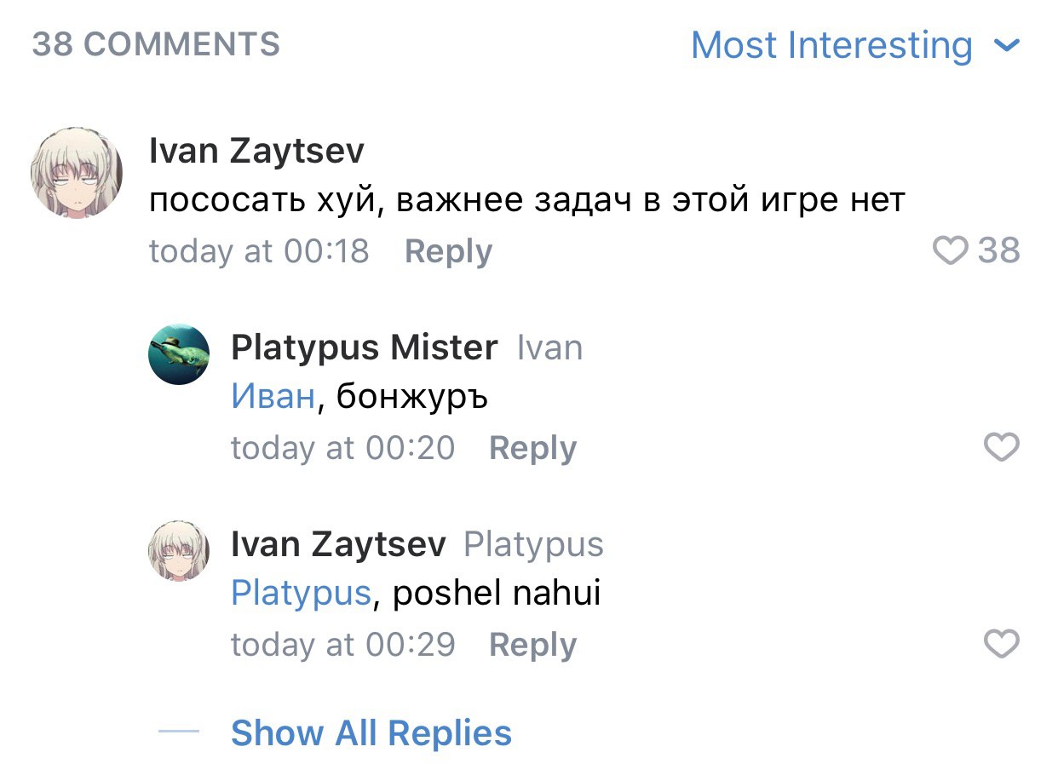Click the gray Platypus reply-to label
The width and height of the screenshot is (1058, 781).
(533, 545)
